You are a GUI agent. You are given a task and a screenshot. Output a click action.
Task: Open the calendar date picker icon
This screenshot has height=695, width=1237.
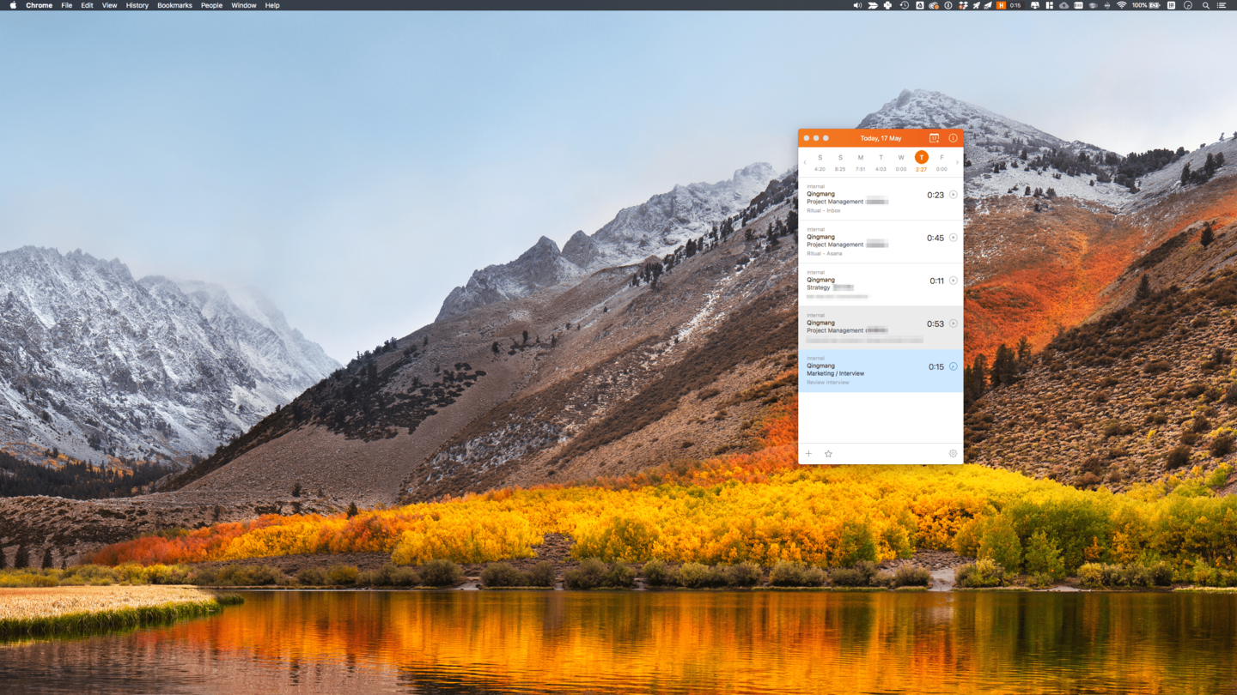934,138
